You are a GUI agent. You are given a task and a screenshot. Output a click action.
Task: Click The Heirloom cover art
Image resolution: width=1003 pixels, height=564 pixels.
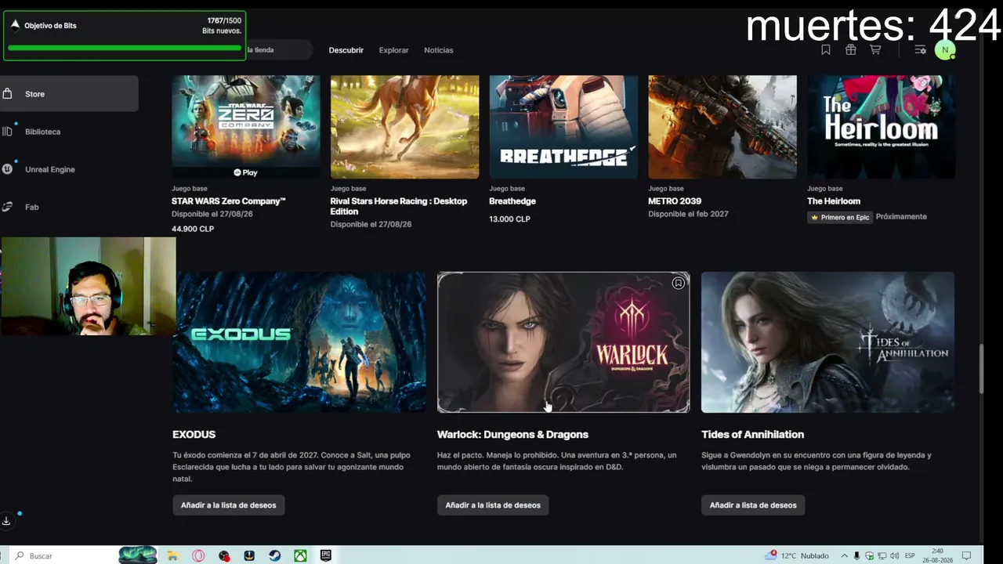[x=882, y=127]
